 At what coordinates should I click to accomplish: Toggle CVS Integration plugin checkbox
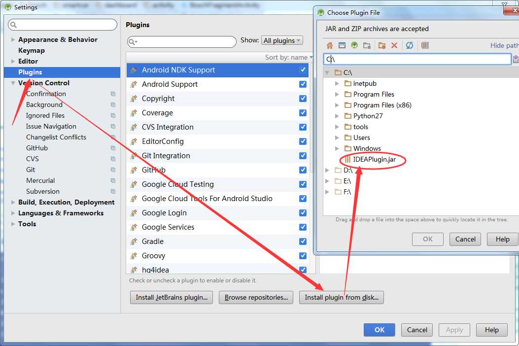[x=303, y=127]
